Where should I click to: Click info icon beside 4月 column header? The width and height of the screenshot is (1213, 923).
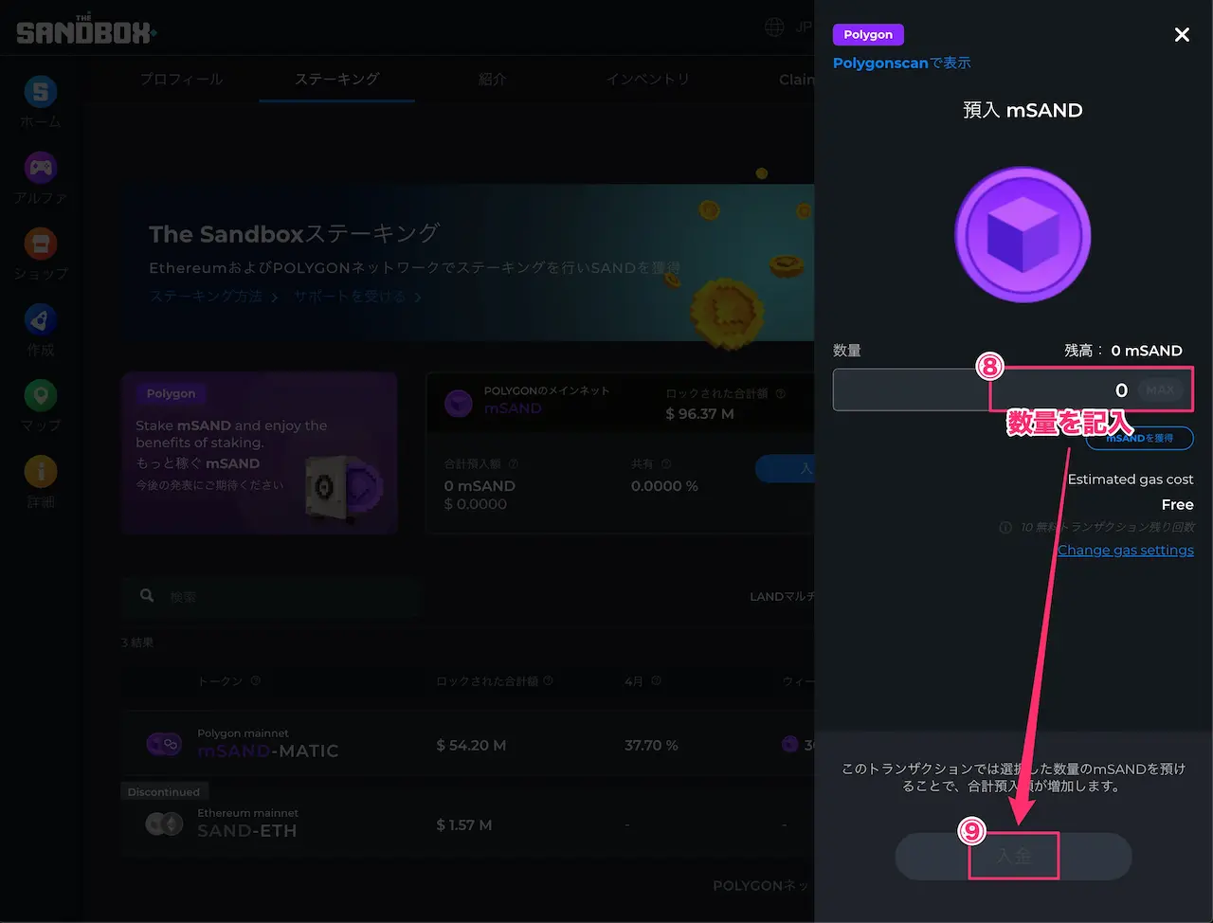(657, 680)
